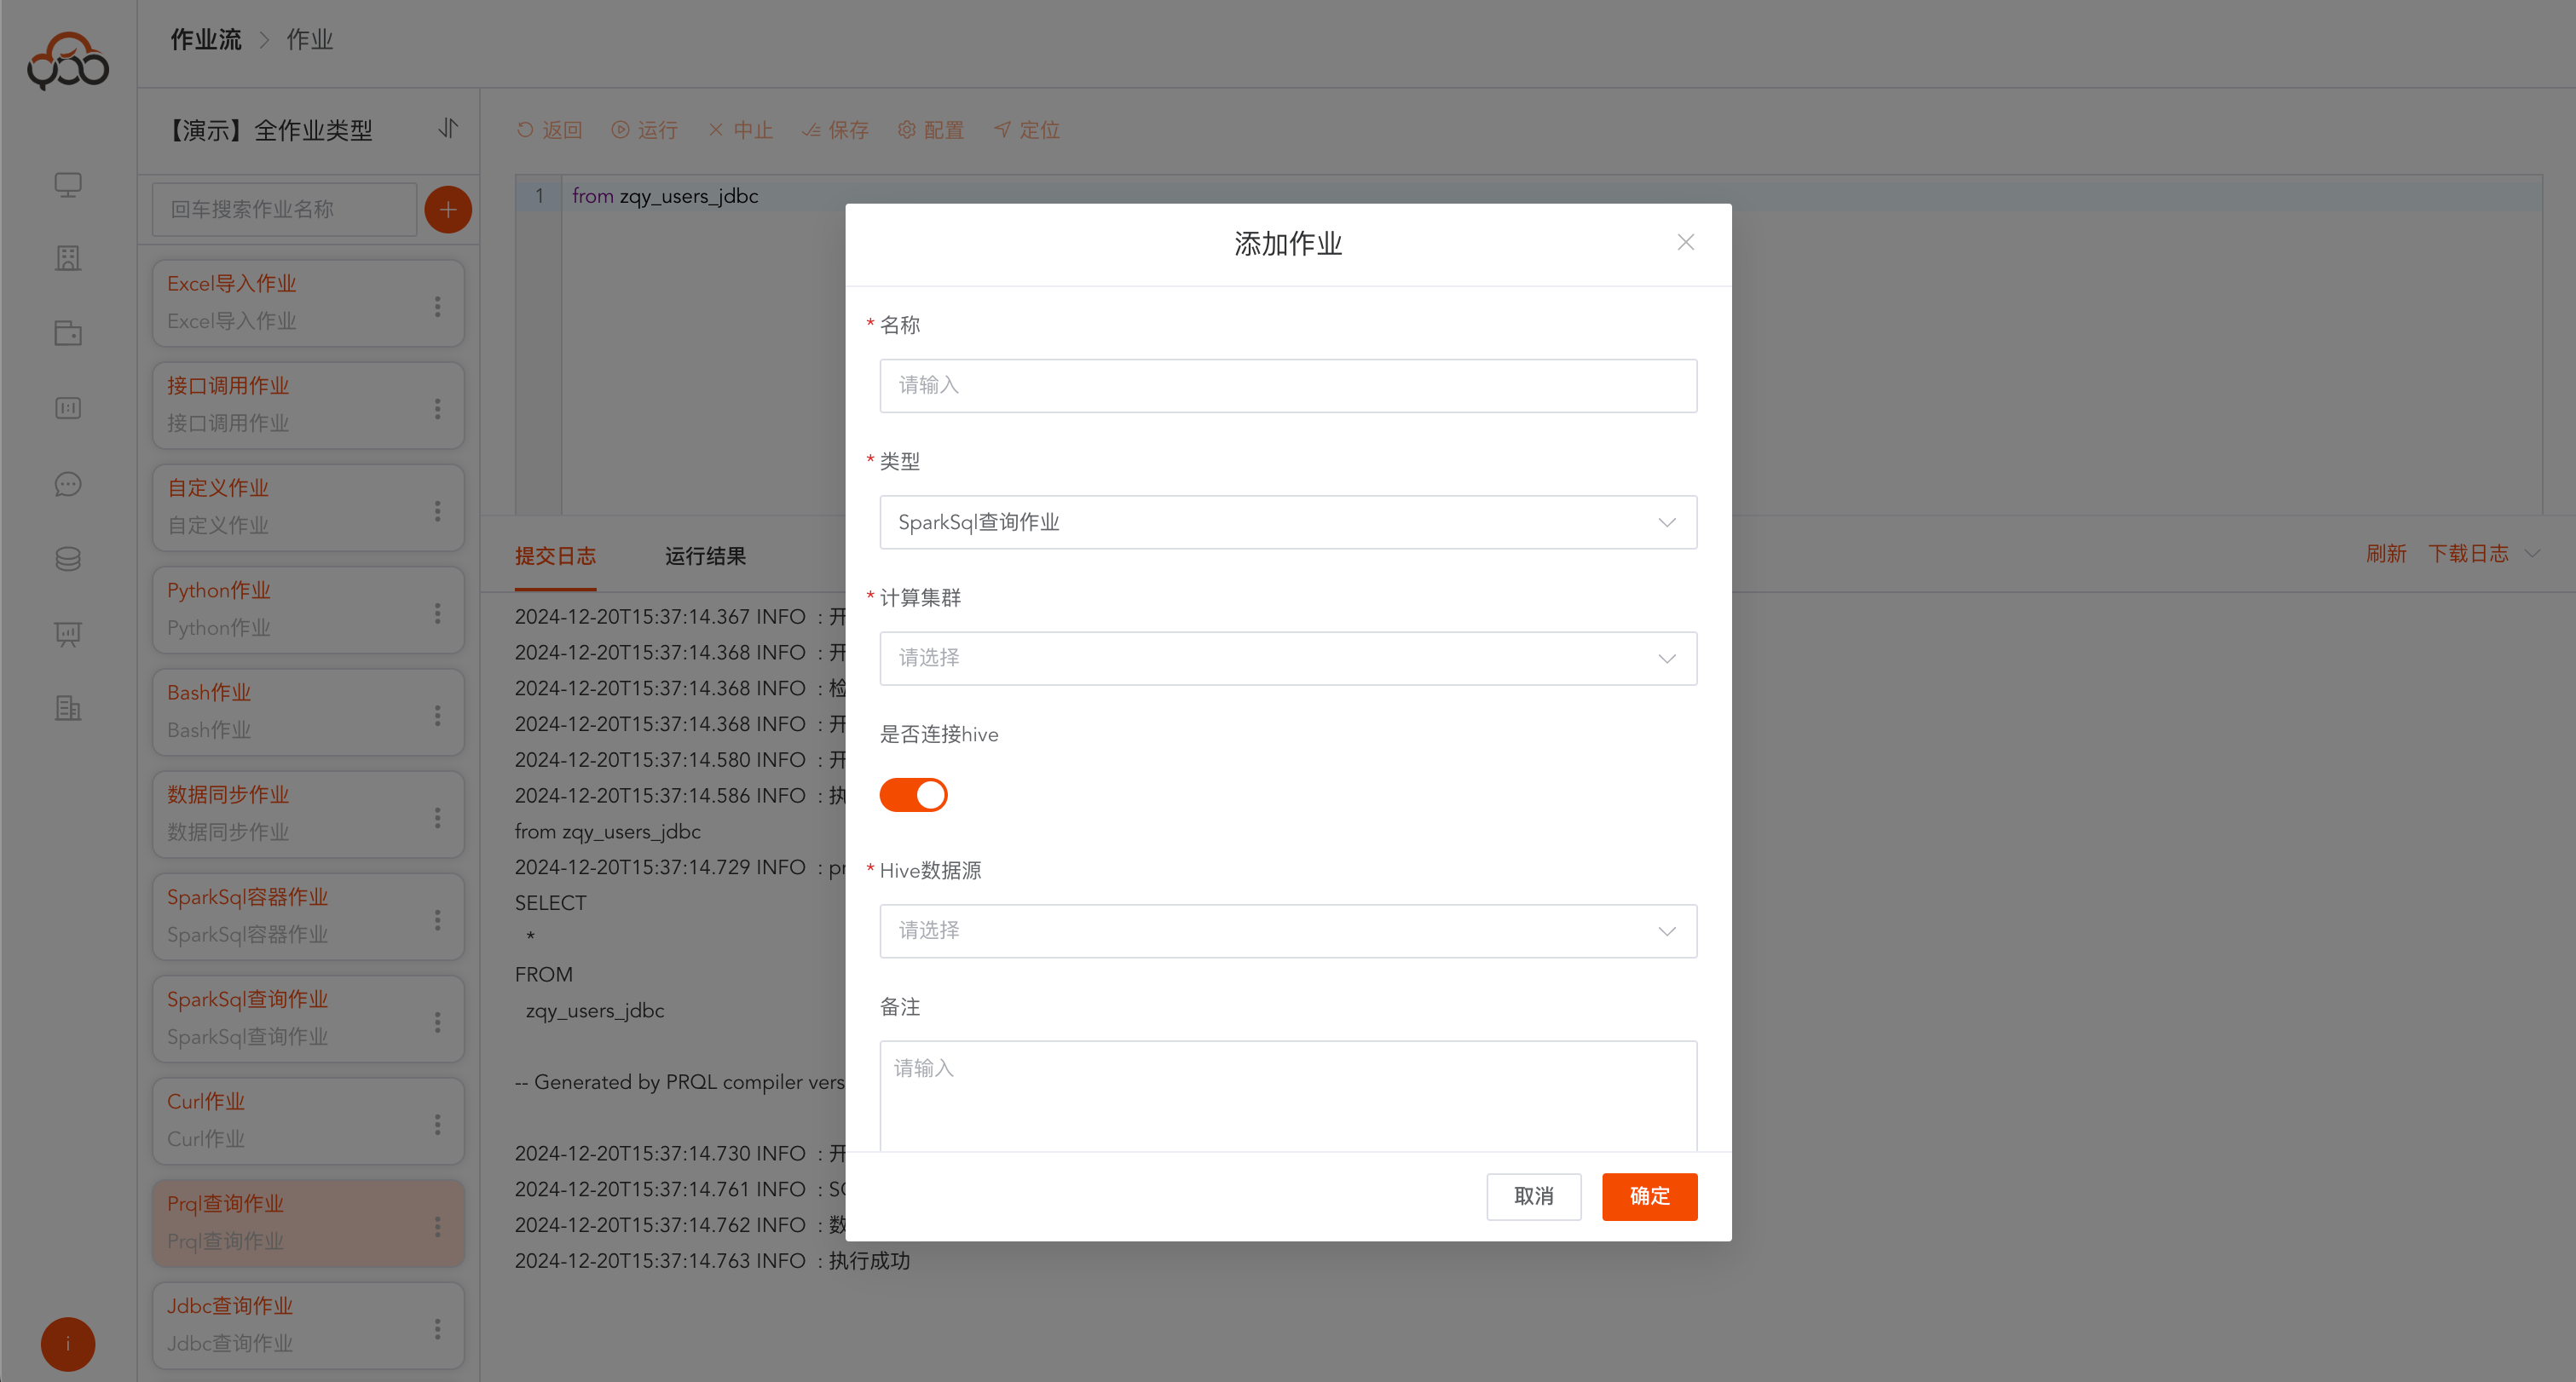Switch to the 运行结果 tab
This screenshot has width=2576, height=1382.
click(705, 556)
